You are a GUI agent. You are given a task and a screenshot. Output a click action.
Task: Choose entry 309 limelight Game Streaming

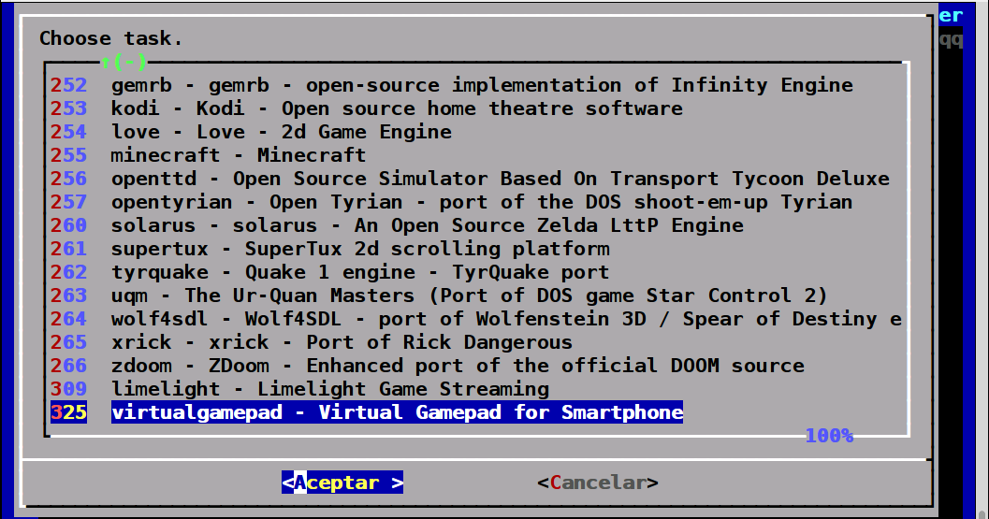(x=299, y=388)
